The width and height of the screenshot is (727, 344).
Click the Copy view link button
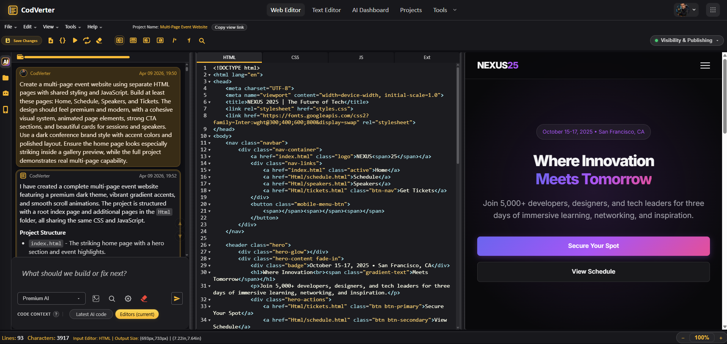tap(229, 27)
